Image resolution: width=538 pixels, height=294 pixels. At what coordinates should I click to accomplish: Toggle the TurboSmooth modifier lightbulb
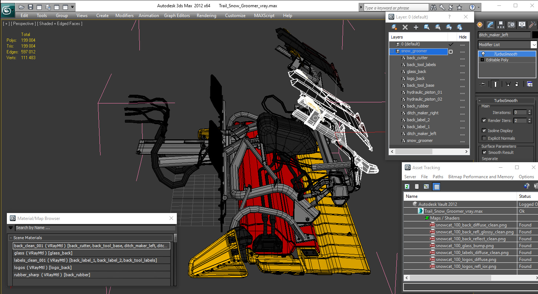483,54
